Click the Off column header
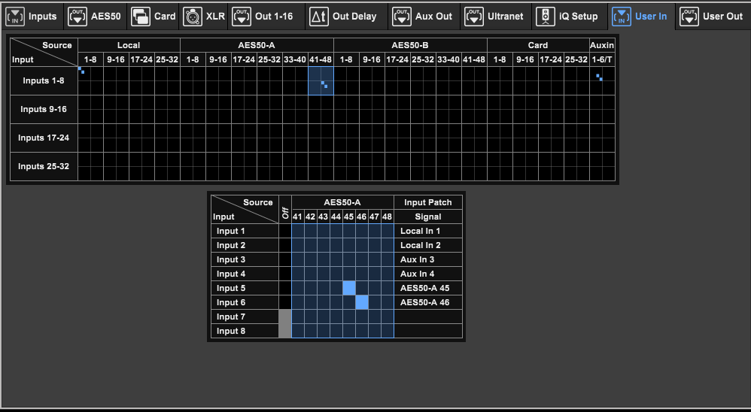The height and width of the screenshot is (412, 751). (x=285, y=210)
